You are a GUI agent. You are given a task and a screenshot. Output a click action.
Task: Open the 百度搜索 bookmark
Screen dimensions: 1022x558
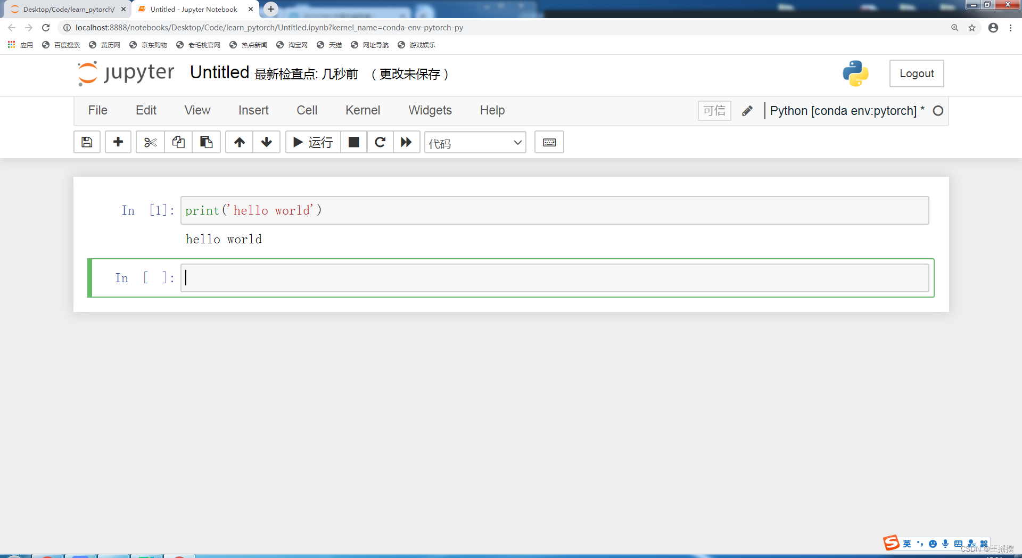(x=61, y=45)
